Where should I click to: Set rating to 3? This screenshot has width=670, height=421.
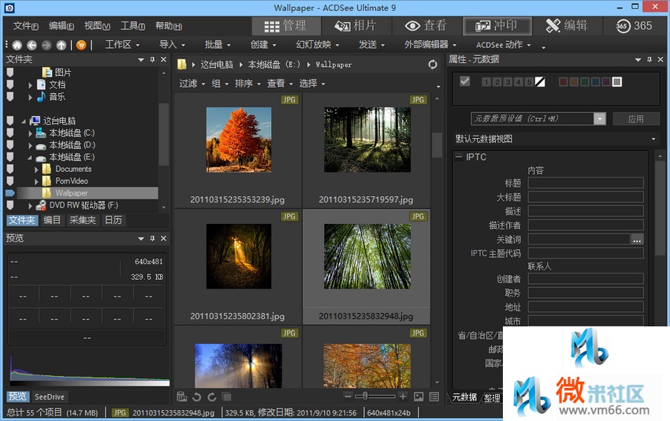[x=507, y=82]
